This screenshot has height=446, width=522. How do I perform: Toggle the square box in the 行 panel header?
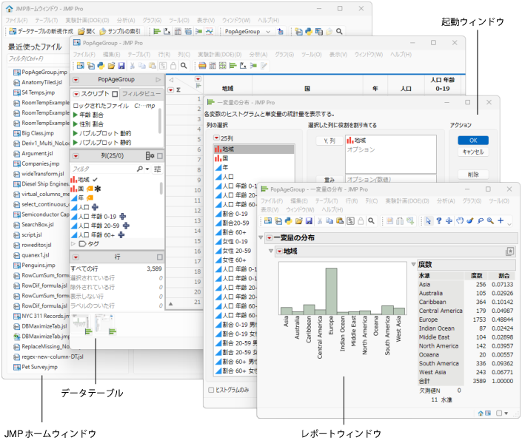click(x=160, y=257)
